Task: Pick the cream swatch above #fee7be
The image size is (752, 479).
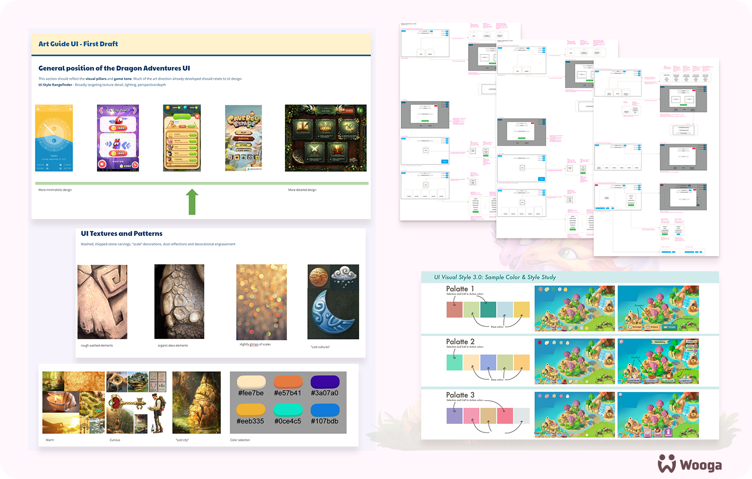Action: click(x=251, y=382)
